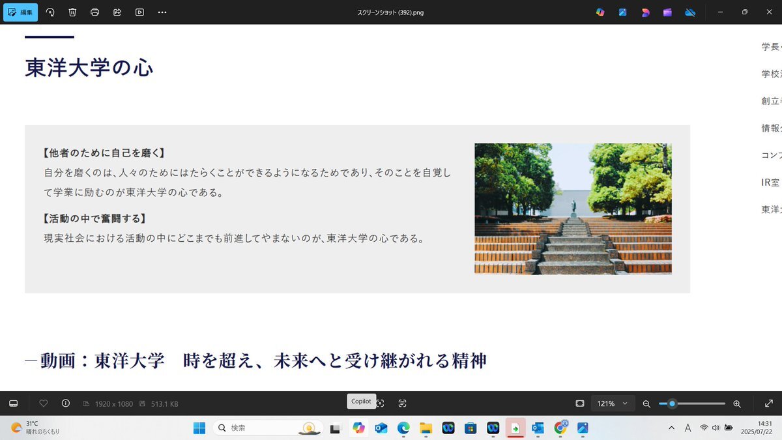Open the Copilot icon in the title bar

600,12
